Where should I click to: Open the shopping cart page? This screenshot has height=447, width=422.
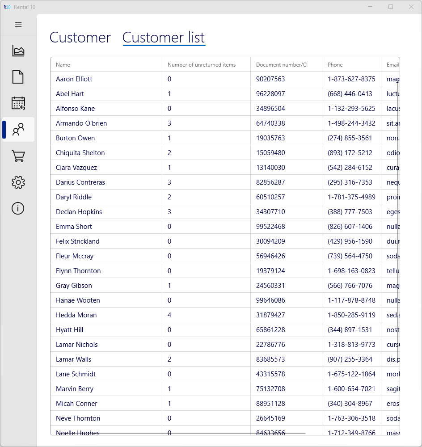click(18, 156)
